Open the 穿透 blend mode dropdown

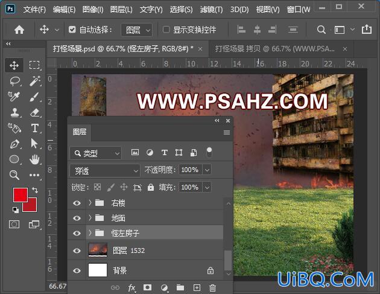coord(105,171)
